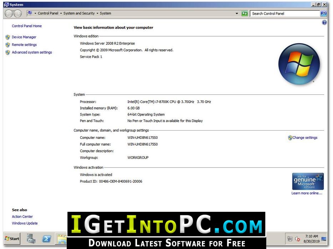Click the No Pen or Touch Input text
This screenshot has height=249, width=333.
tap(165, 121)
